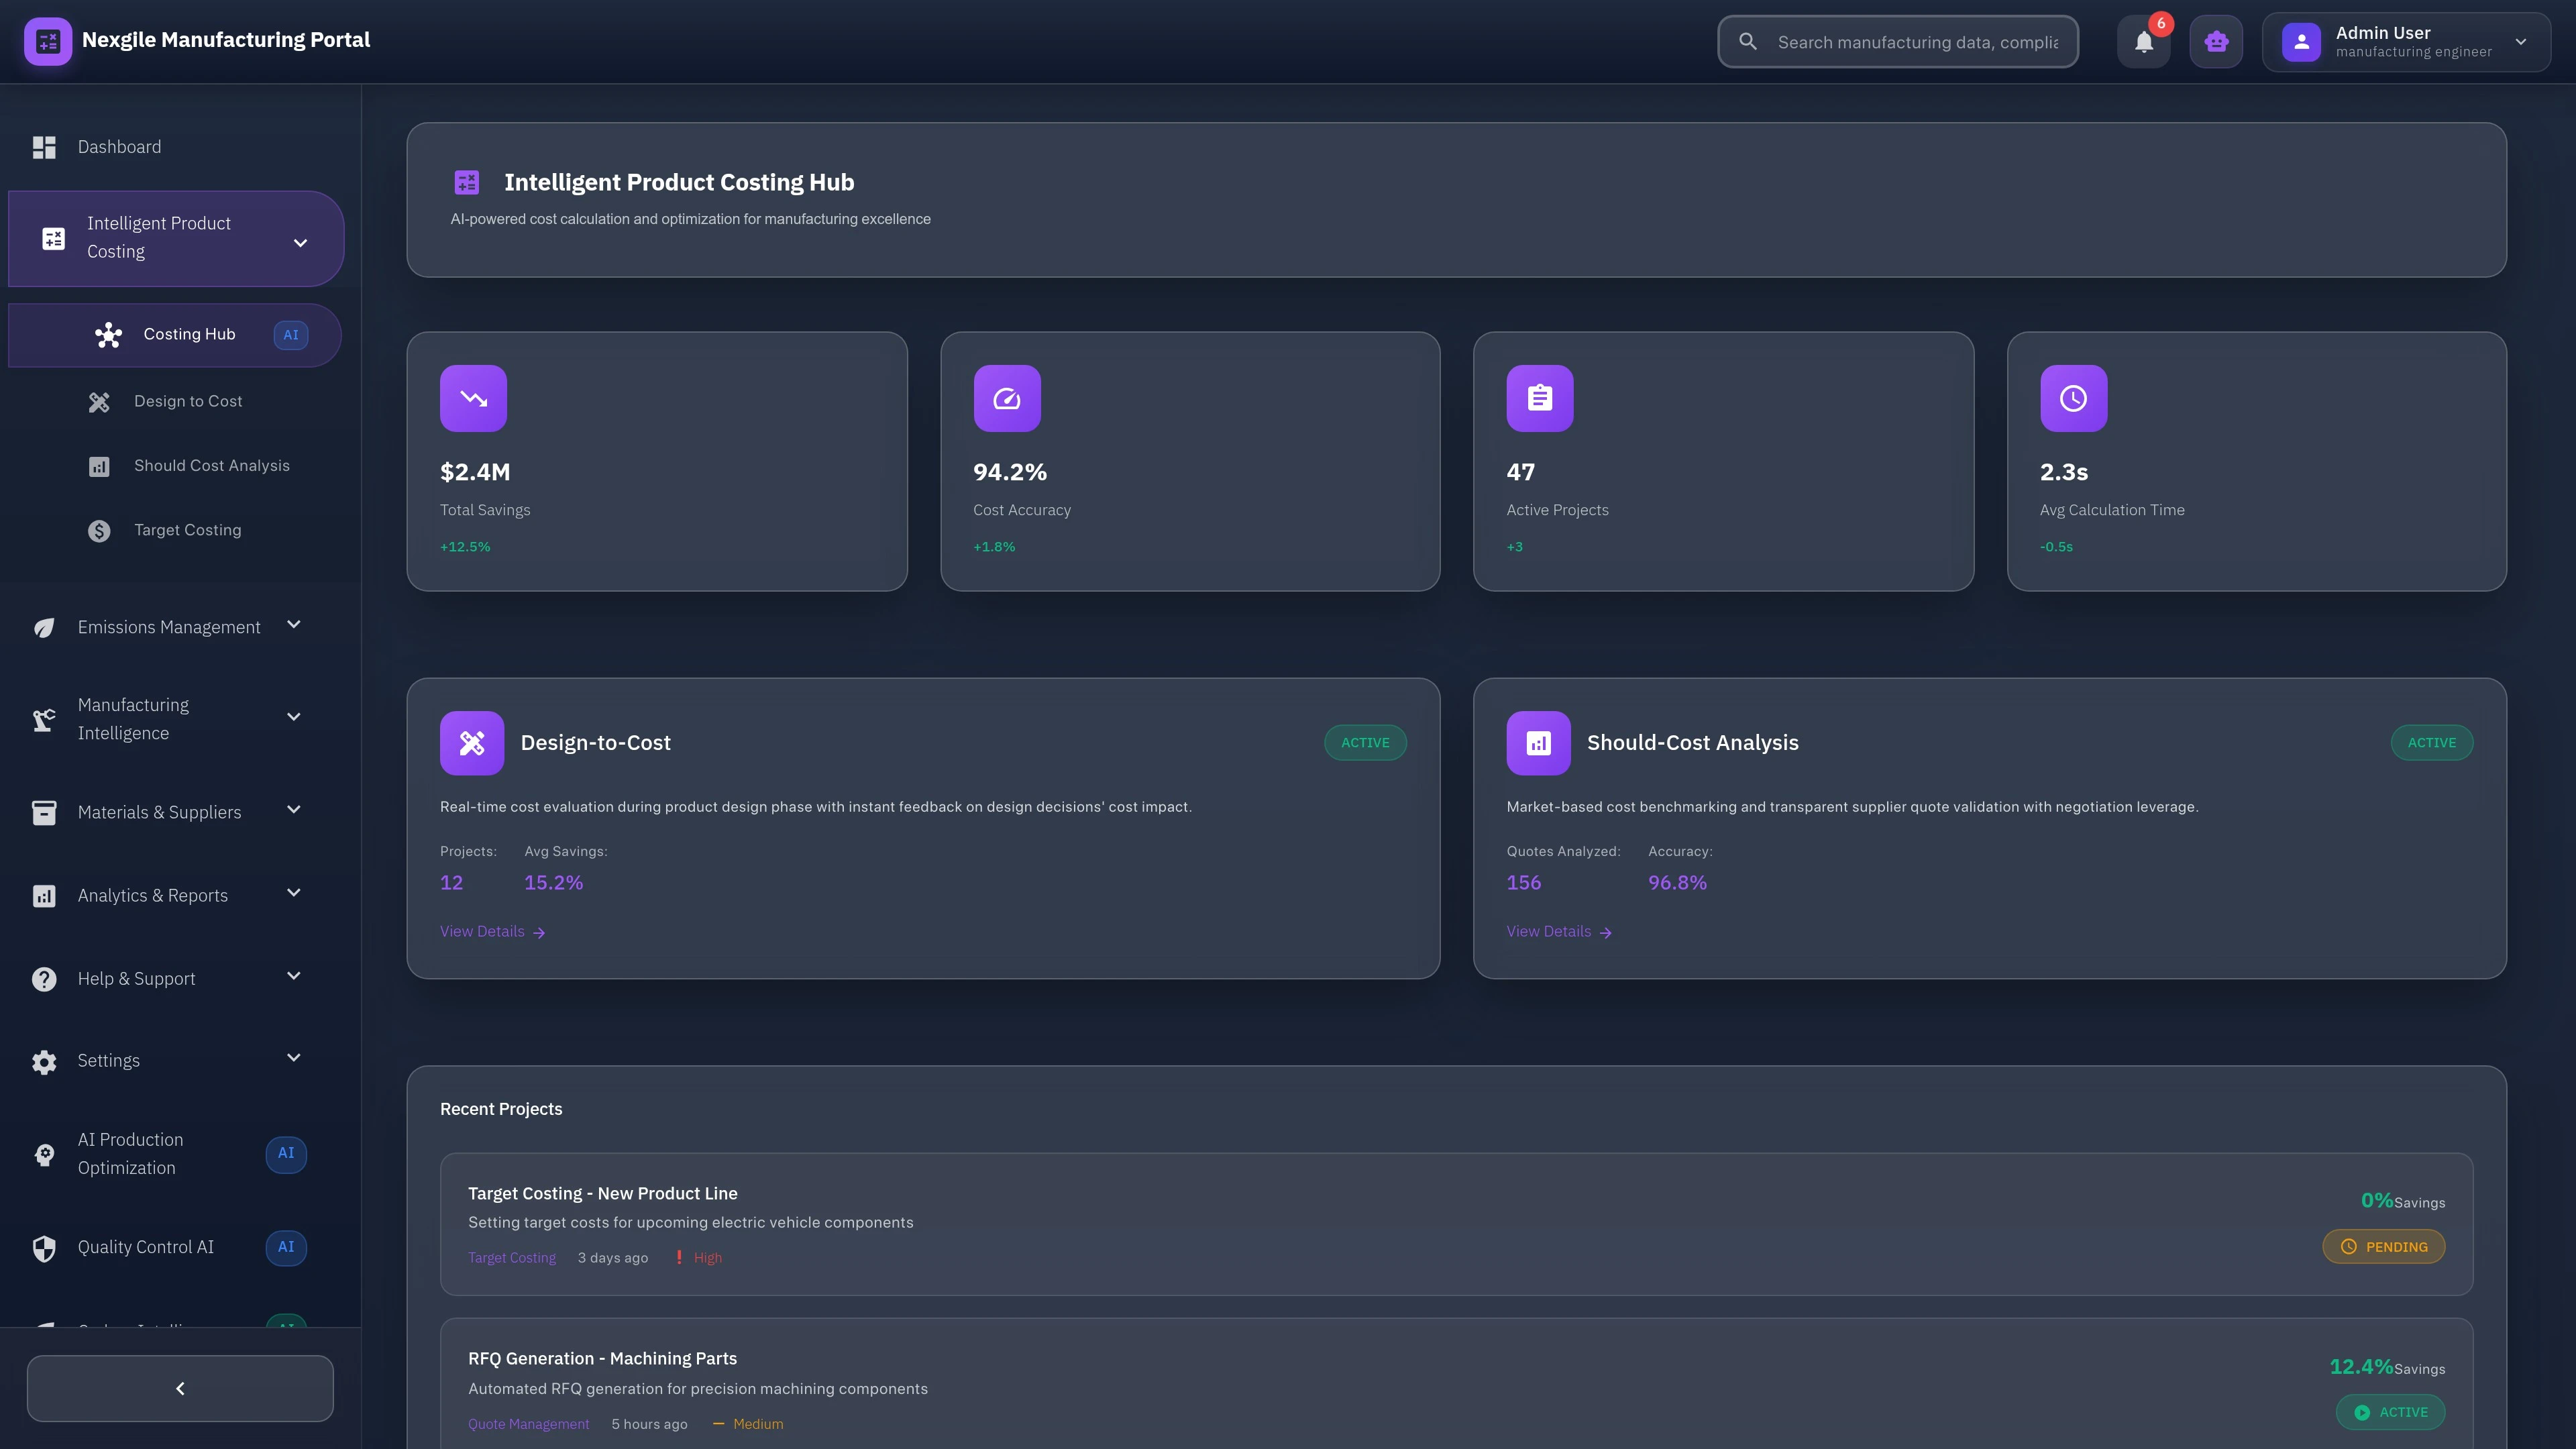The height and width of the screenshot is (1449, 2576).
Task: Expand the Analytics & Reports menu
Action: pyautogui.click(x=293, y=893)
